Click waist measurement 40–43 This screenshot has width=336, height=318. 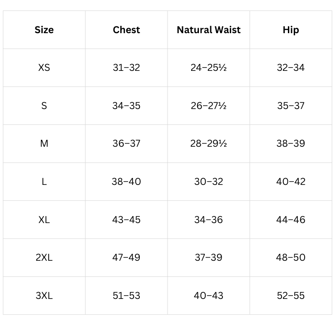(208, 296)
